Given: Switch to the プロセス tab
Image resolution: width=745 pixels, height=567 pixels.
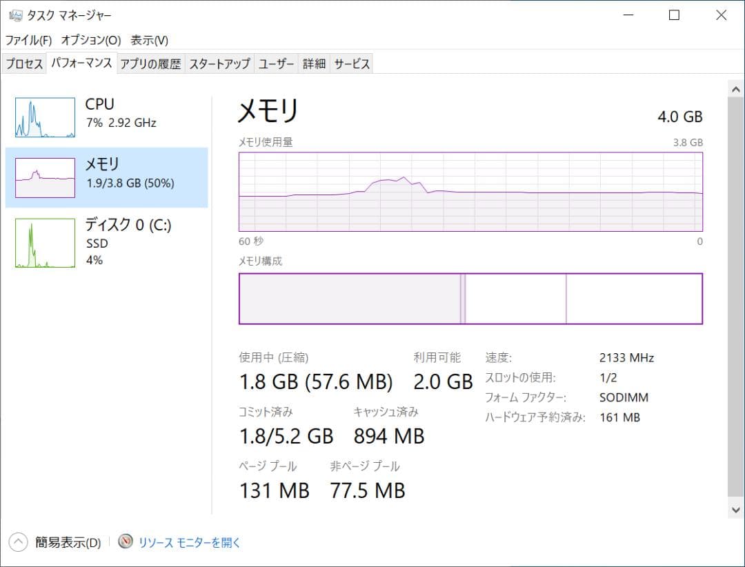Looking at the screenshot, I should 24,63.
